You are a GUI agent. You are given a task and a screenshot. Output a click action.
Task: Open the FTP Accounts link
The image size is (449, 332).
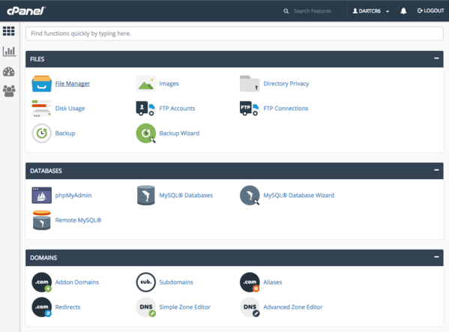coord(177,109)
